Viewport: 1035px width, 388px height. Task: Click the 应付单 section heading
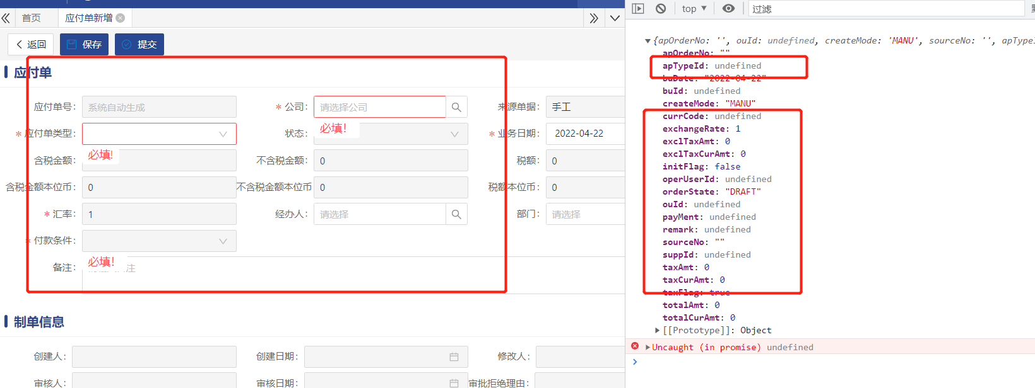coord(33,72)
